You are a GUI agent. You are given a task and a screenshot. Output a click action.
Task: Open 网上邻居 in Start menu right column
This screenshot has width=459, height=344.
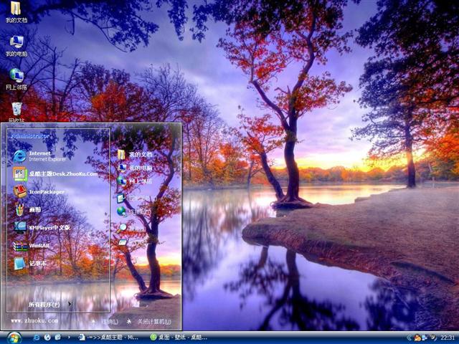click(135, 181)
